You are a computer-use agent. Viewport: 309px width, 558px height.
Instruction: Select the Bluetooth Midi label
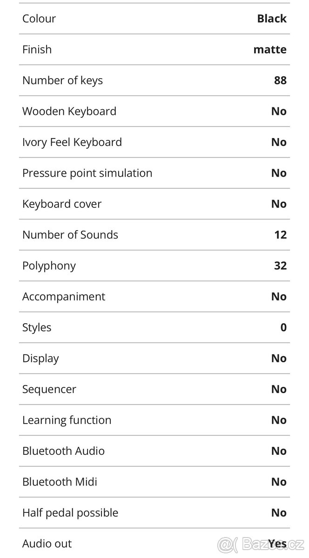pyautogui.click(x=60, y=482)
